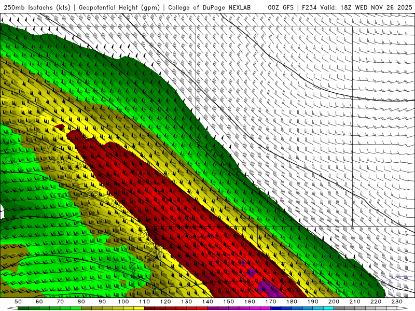Screen dimensions: 415x311
Task: Click the 90 knots legend label
Action: point(102,302)
